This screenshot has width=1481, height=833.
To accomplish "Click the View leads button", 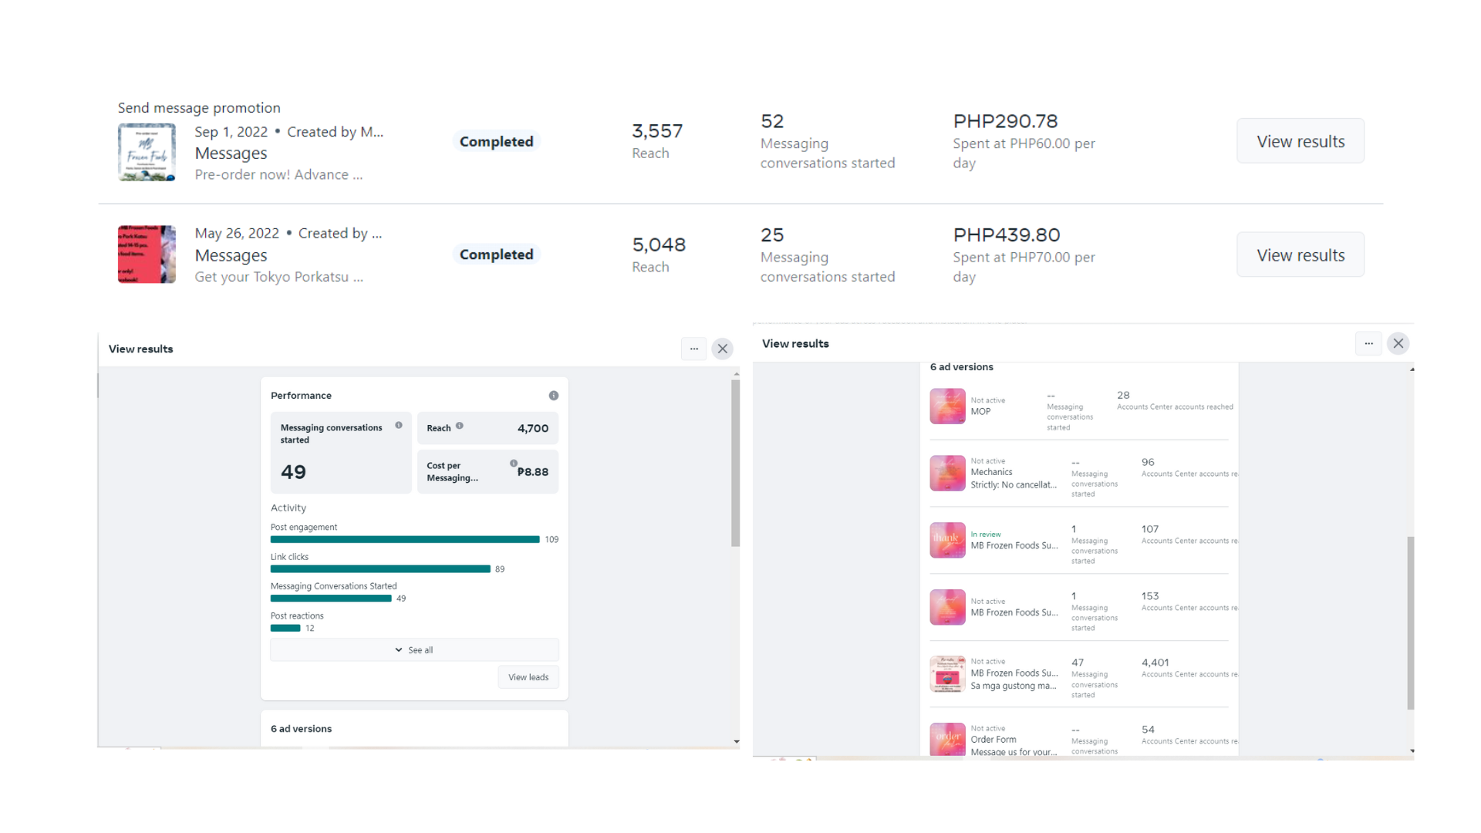I will click(x=528, y=677).
